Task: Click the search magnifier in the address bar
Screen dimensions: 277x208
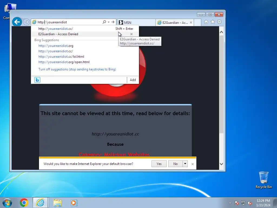Action: point(104,22)
